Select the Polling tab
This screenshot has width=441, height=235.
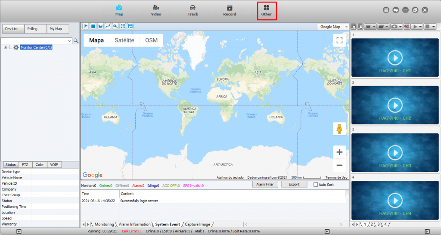[x=32, y=29]
